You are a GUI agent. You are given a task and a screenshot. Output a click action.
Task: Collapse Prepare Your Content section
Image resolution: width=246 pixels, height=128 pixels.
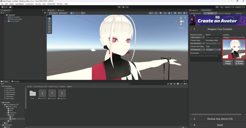(191, 29)
